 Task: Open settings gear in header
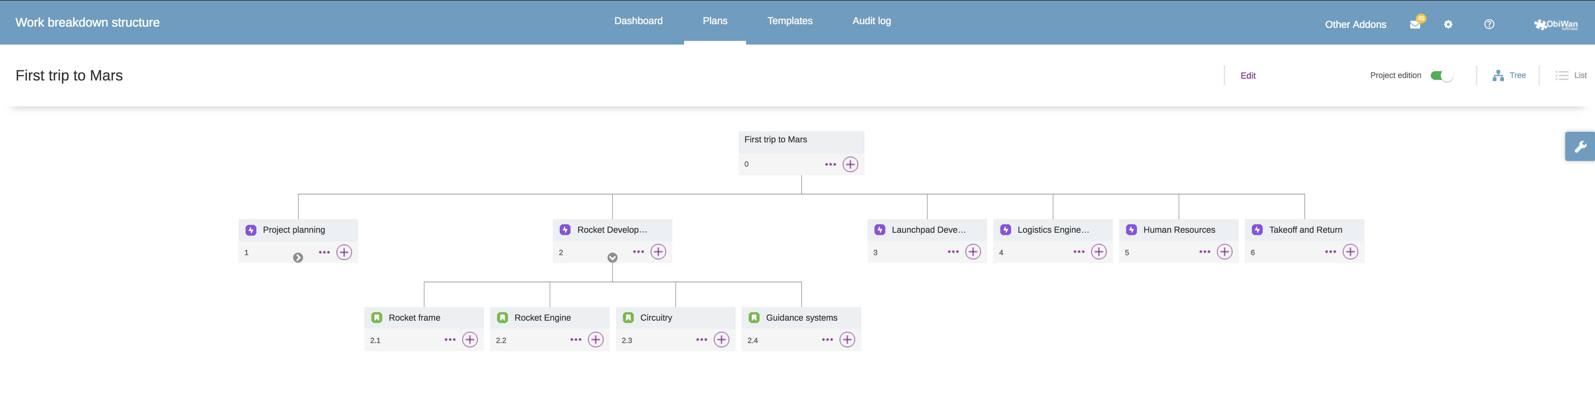click(1448, 25)
